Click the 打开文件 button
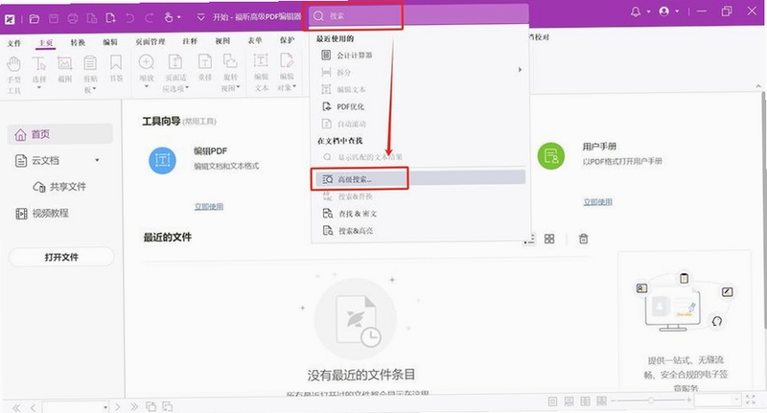 click(x=61, y=257)
